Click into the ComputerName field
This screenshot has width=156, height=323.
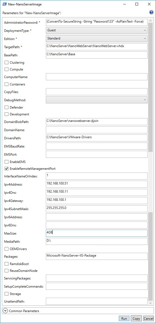97,77
